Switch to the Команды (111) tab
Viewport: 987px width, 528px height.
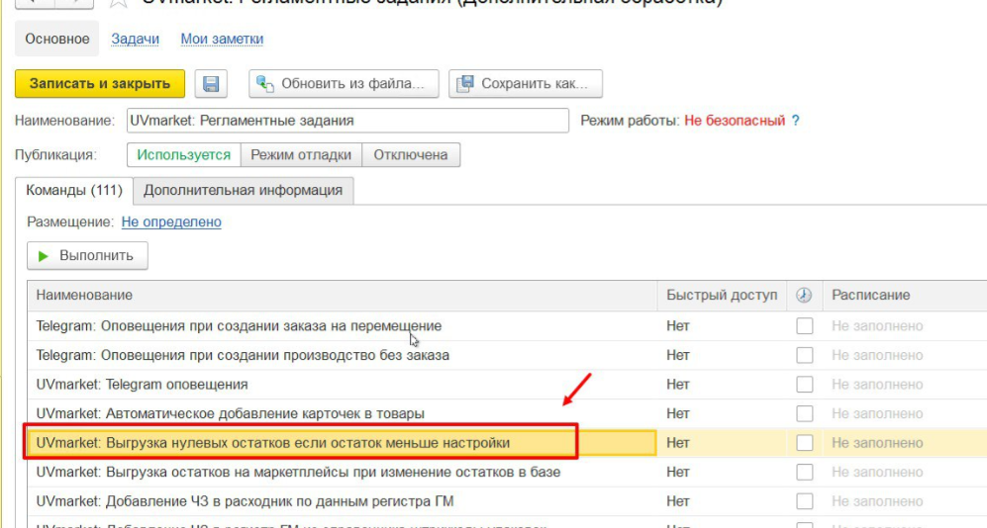[x=74, y=191]
